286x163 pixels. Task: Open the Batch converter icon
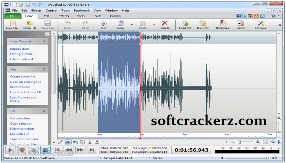[x=240, y=25]
